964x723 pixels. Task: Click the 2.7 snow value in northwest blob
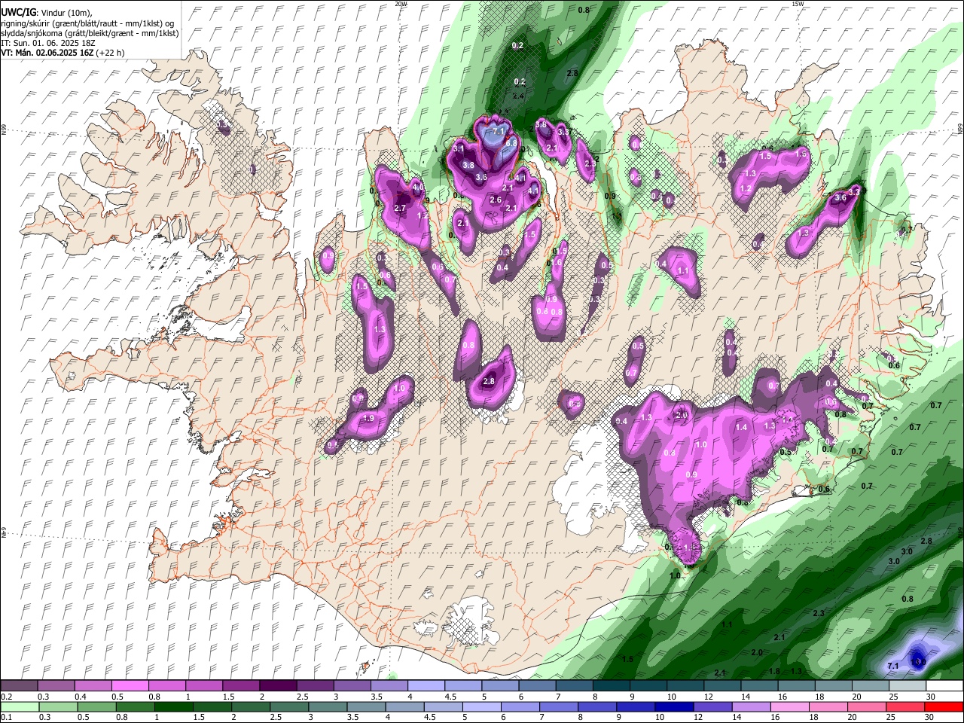400,208
